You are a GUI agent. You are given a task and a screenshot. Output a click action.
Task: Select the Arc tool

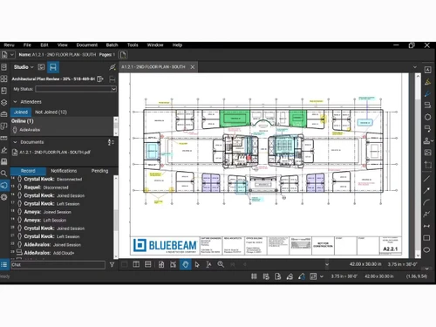pyautogui.click(x=426, y=202)
